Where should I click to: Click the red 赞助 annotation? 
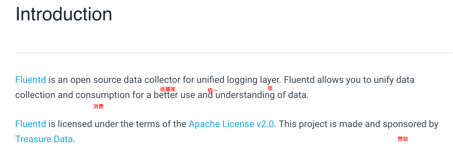click(403, 139)
